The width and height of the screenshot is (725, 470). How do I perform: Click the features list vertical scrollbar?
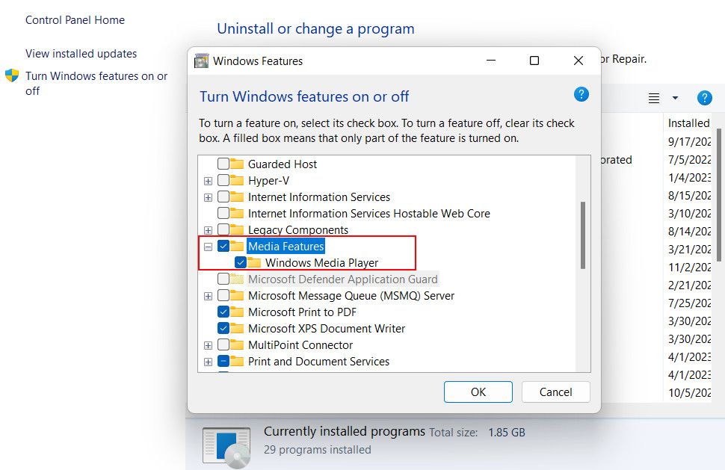point(583,235)
